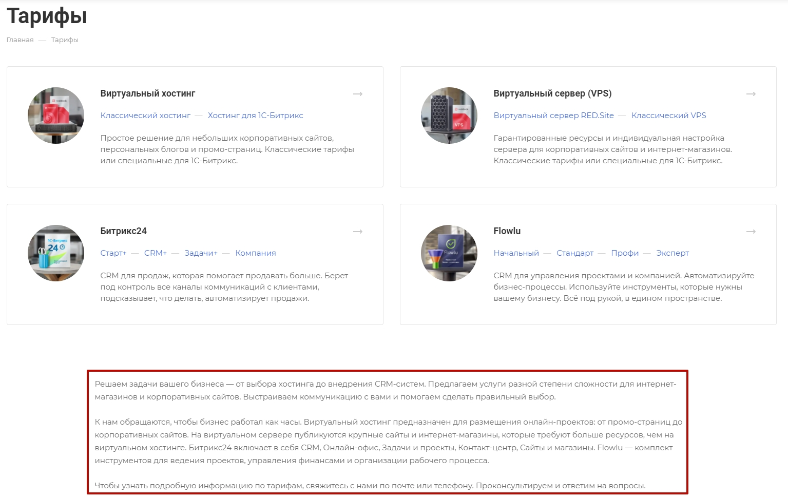Open the Классический VPS link
The height and width of the screenshot is (497, 788).
pyautogui.click(x=669, y=116)
